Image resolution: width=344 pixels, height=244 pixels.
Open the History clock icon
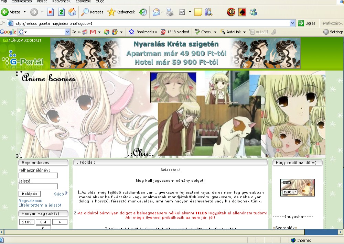[x=143, y=12]
